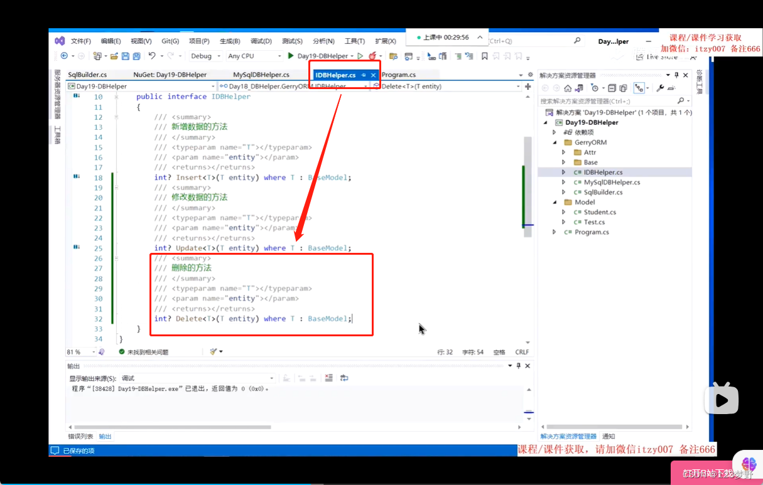The image size is (763, 485).
Task: Expand the 依赖项 node
Action: click(554, 132)
